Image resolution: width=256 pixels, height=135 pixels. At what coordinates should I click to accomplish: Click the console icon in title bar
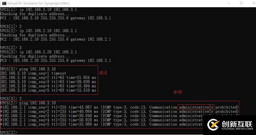pyautogui.click(x=4, y=3)
